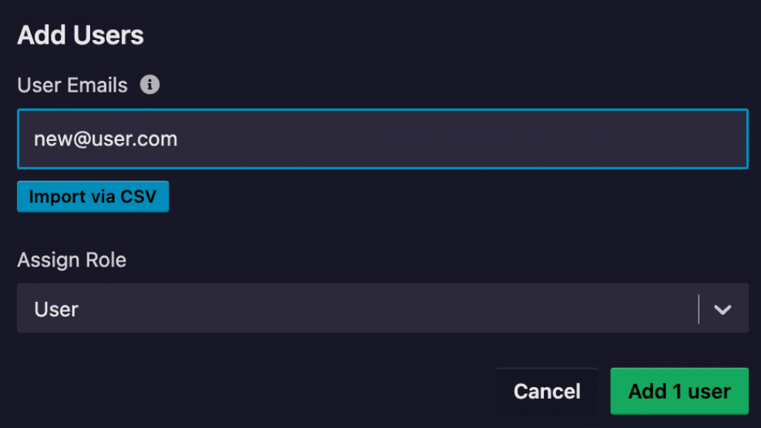This screenshot has width=761, height=428.
Task: Click the divider line beside the dropdown chevron
Action: click(x=699, y=309)
